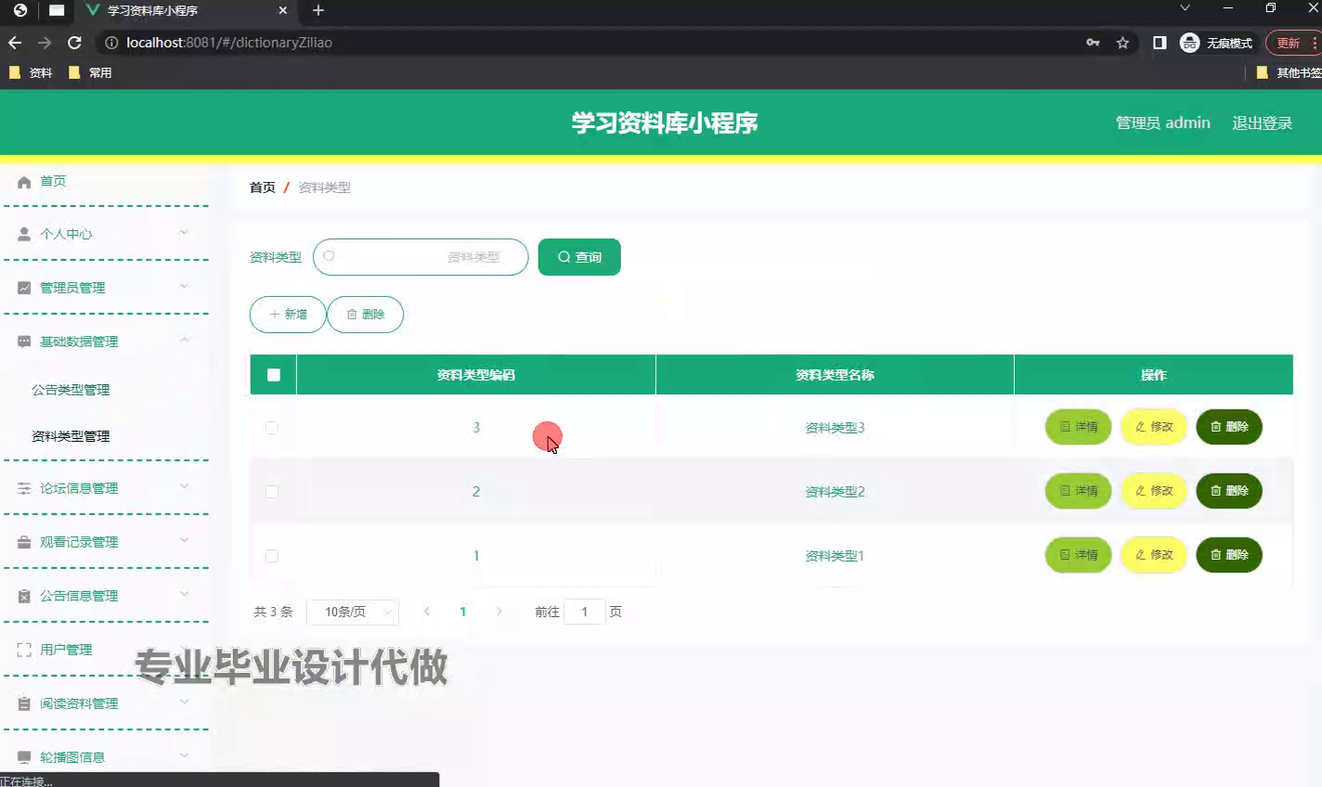Open the 用户管理 sidebar menu
This screenshot has height=787, width=1322.
pyautogui.click(x=66, y=650)
